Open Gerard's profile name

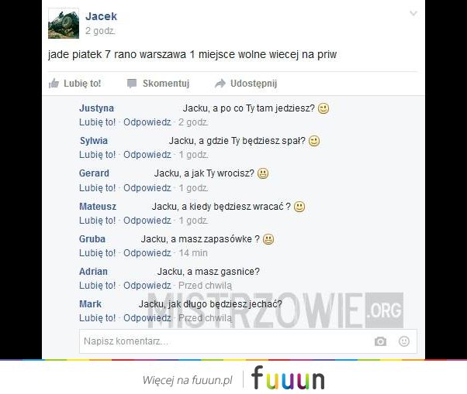click(94, 173)
